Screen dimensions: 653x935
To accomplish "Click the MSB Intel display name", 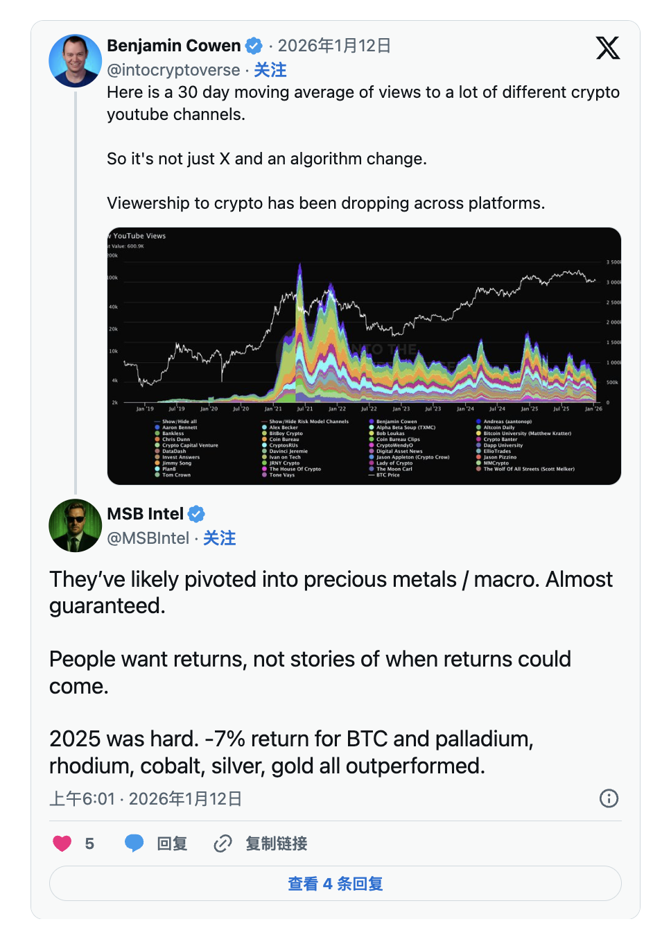I will (x=145, y=514).
